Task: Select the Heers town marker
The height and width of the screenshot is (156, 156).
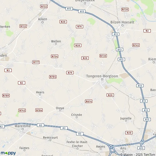Action: click(40, 95)
